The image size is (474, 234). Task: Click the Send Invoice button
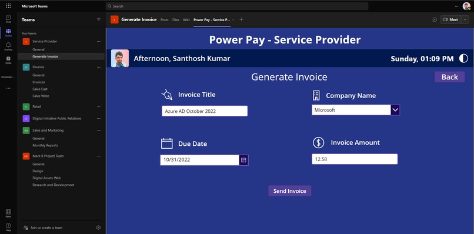click(x=289, y=190)
